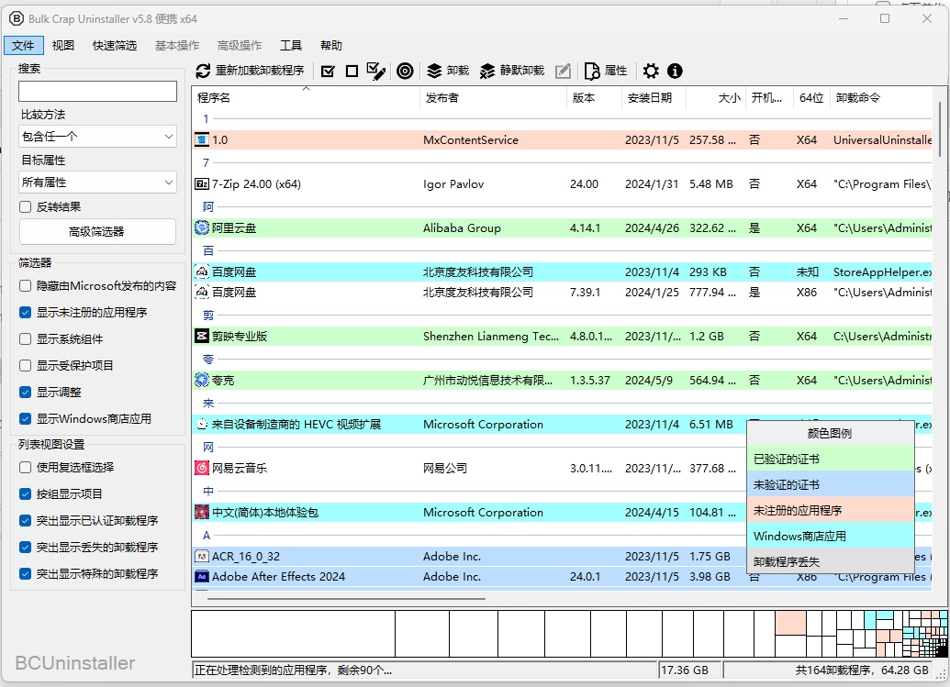Click the green 已验证的证书 legend swatch
The height and width of the screenshot is (687, 950).
[831, 459]
